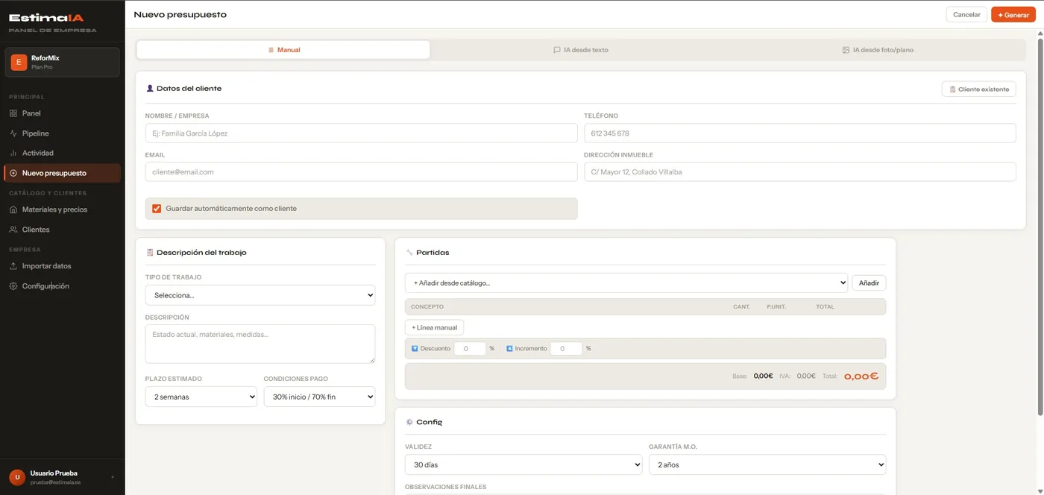1044x495 pixels.
Task: Click the Usuario Prueba avatar circle
Action: [x=17, y=477]
